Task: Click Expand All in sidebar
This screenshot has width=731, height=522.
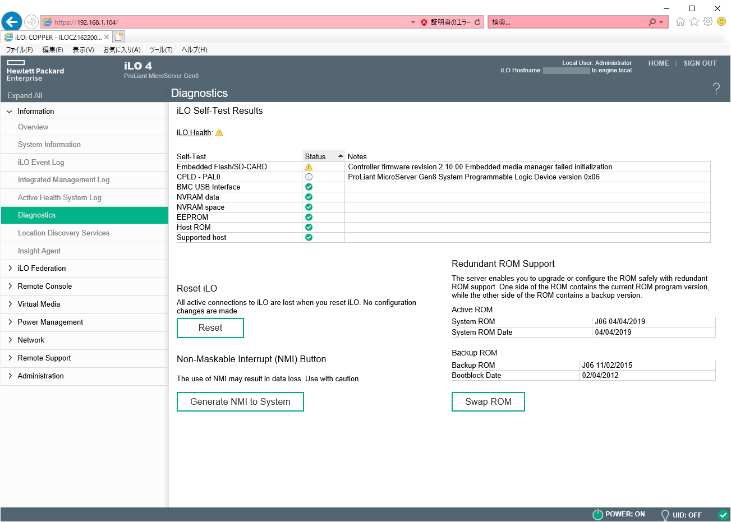Action: [25, 96]
